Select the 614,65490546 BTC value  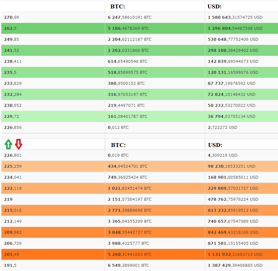128,62
